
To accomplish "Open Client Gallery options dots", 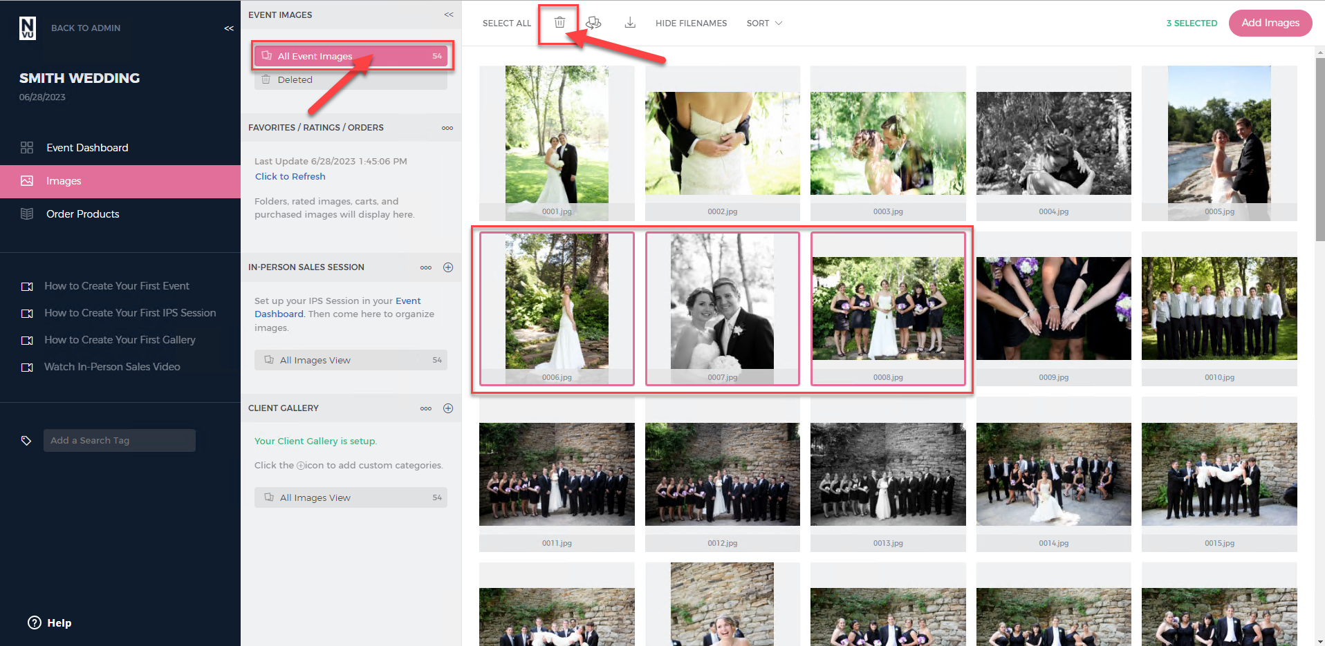I will pos(426,408).
